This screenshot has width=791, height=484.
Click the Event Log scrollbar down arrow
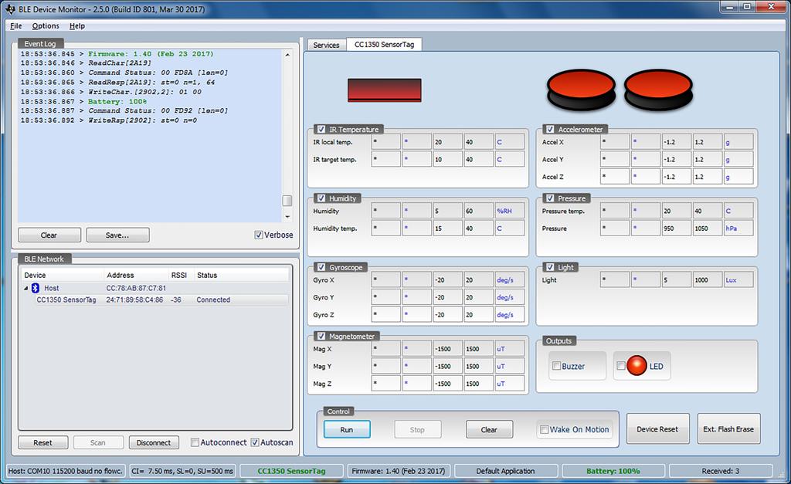tap(287, 217)
